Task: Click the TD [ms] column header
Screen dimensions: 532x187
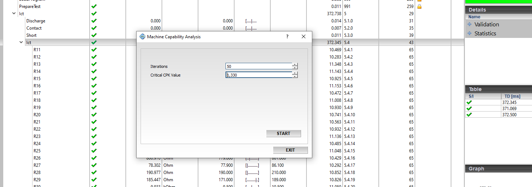Action: pyautogui.click(x=512, y=96)
